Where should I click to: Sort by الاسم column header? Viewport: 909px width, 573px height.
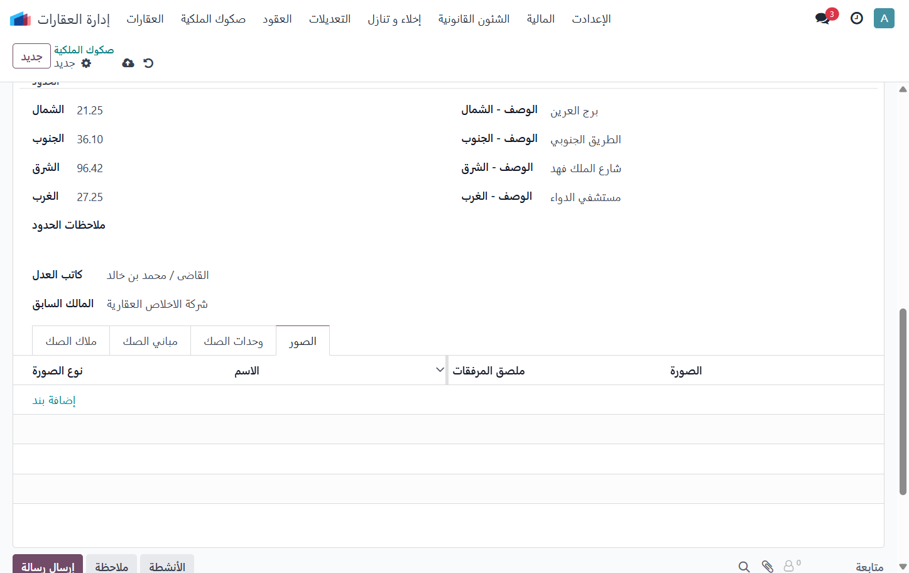(x=247, y=371)
